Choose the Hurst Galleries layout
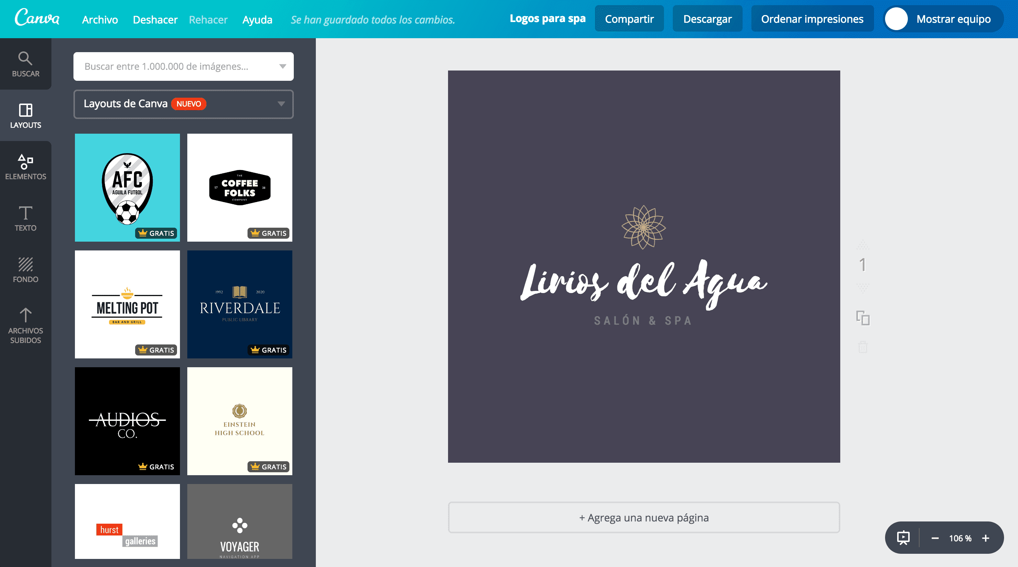The width and height of the screenshot is (1018, 567). point(127,521)
